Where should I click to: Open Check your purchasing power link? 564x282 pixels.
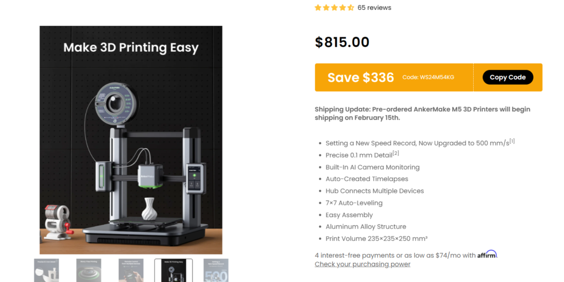[362, 264]
